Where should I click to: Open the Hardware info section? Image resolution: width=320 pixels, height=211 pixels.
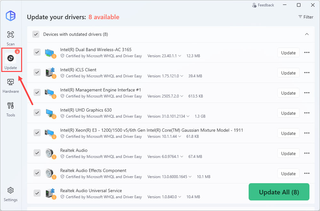tap(11, 86)
